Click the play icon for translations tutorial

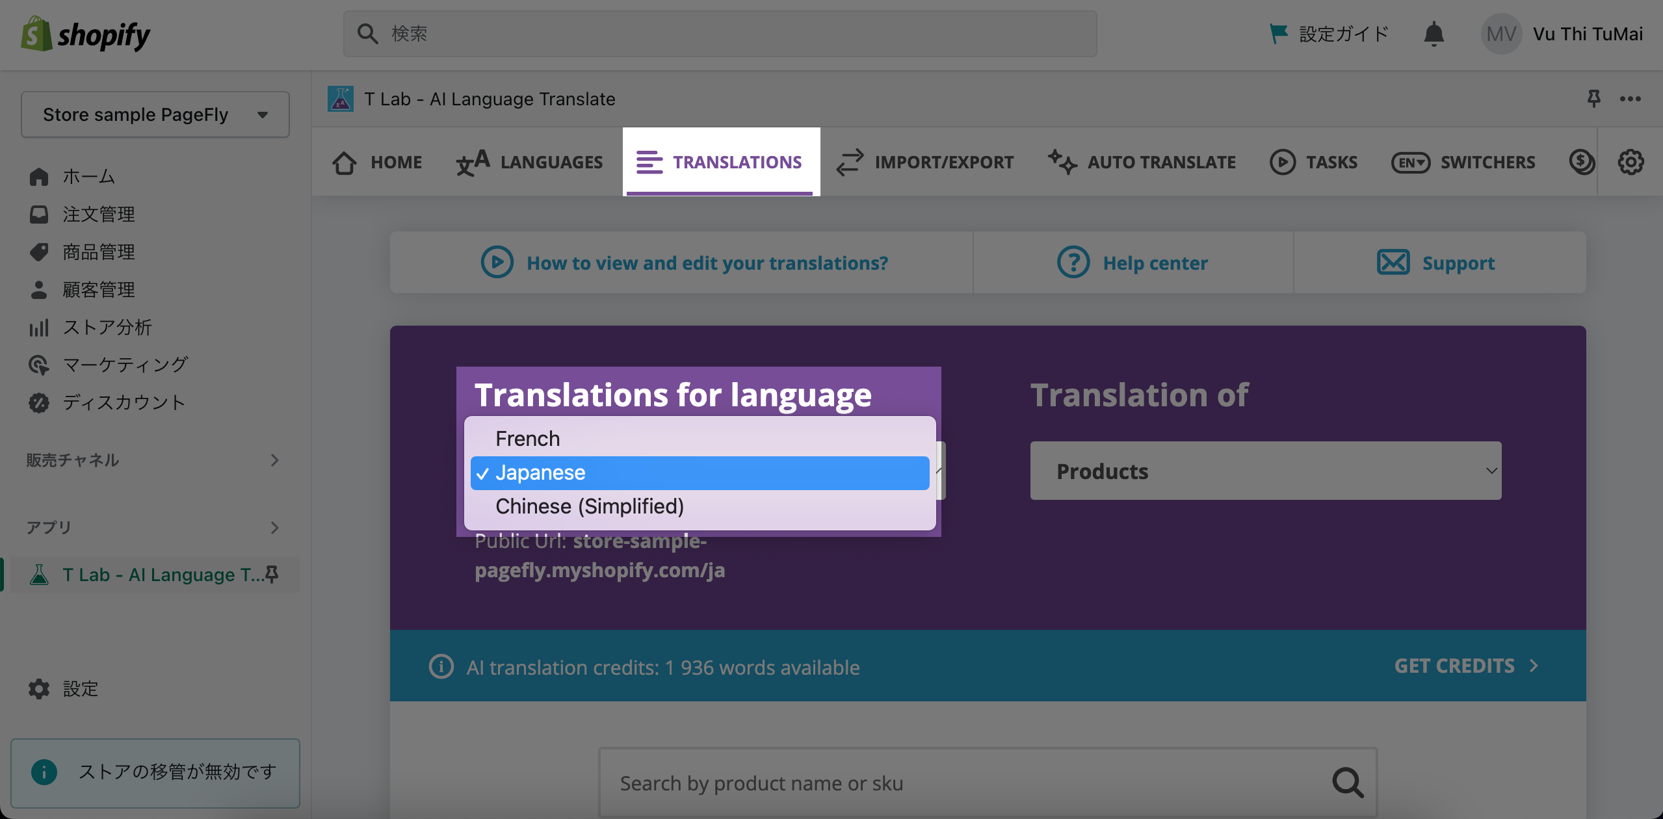497,262
